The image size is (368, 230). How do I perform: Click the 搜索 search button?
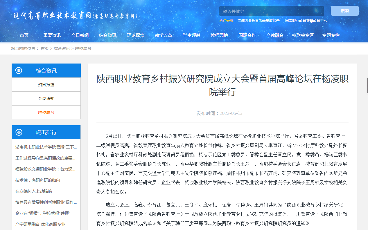pyautogui.click(x=344, y=11)
